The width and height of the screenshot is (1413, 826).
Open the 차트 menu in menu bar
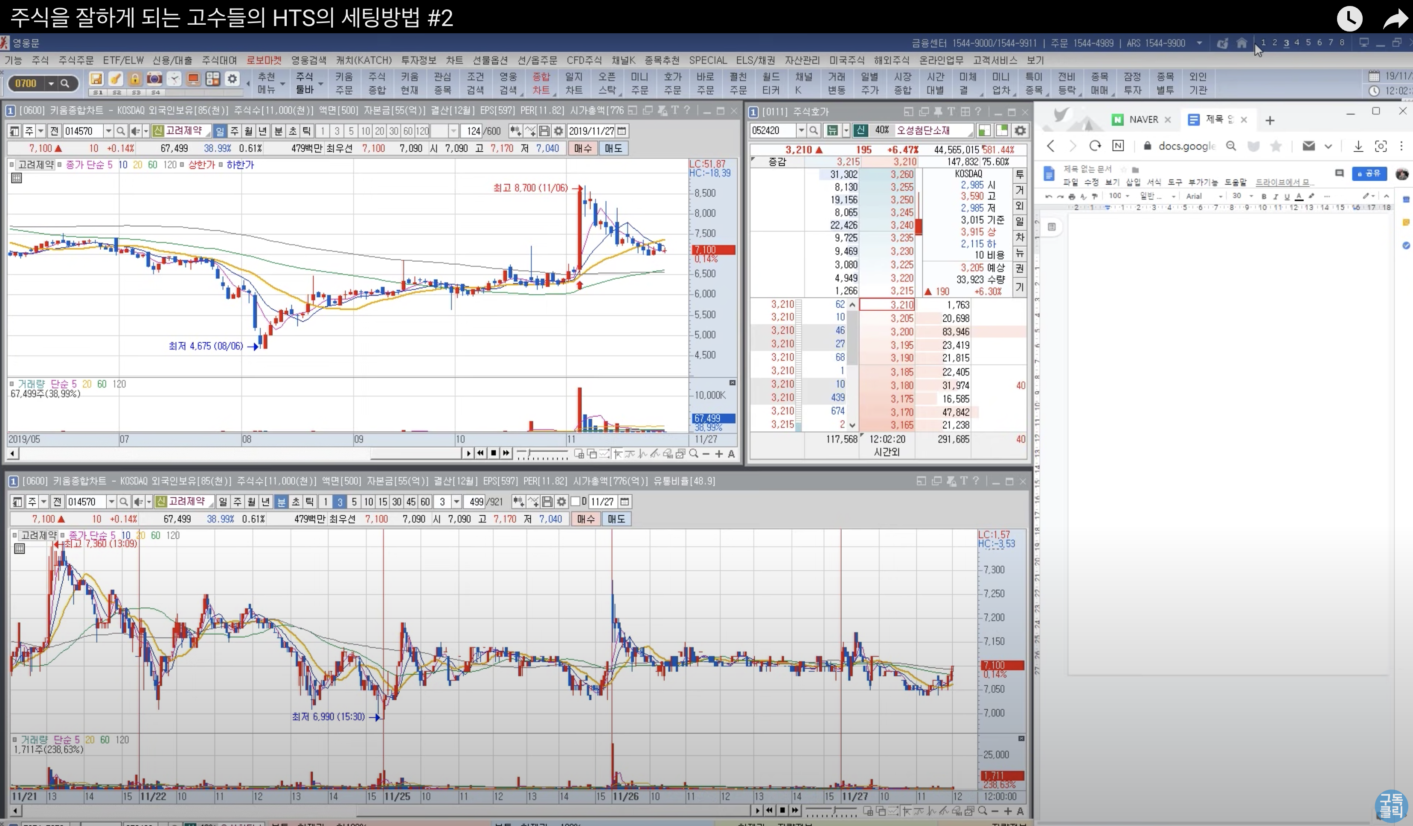point(454,60)
